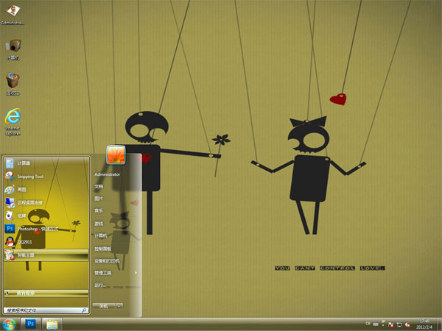Click the taskbar clock showing 2012/2/4
The image size is (442, 331).
pyautogui.click(x=424, y=324)
